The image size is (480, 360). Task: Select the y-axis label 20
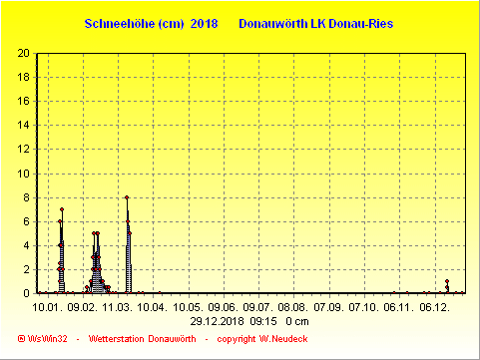click(23, 53)
